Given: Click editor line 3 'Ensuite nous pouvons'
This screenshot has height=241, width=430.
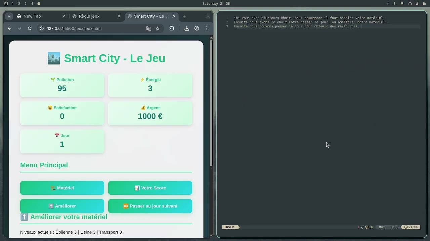Looking at the screenshot, I should [x=297, y=26].
